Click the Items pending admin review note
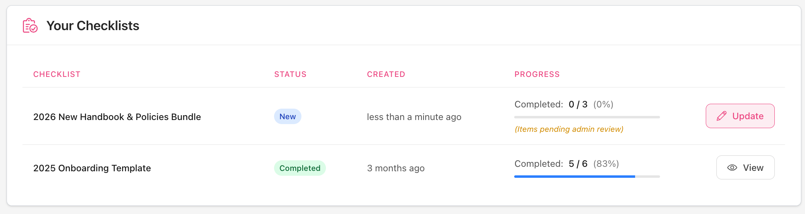Screen dimensions: 805x214 coord(569,129)
